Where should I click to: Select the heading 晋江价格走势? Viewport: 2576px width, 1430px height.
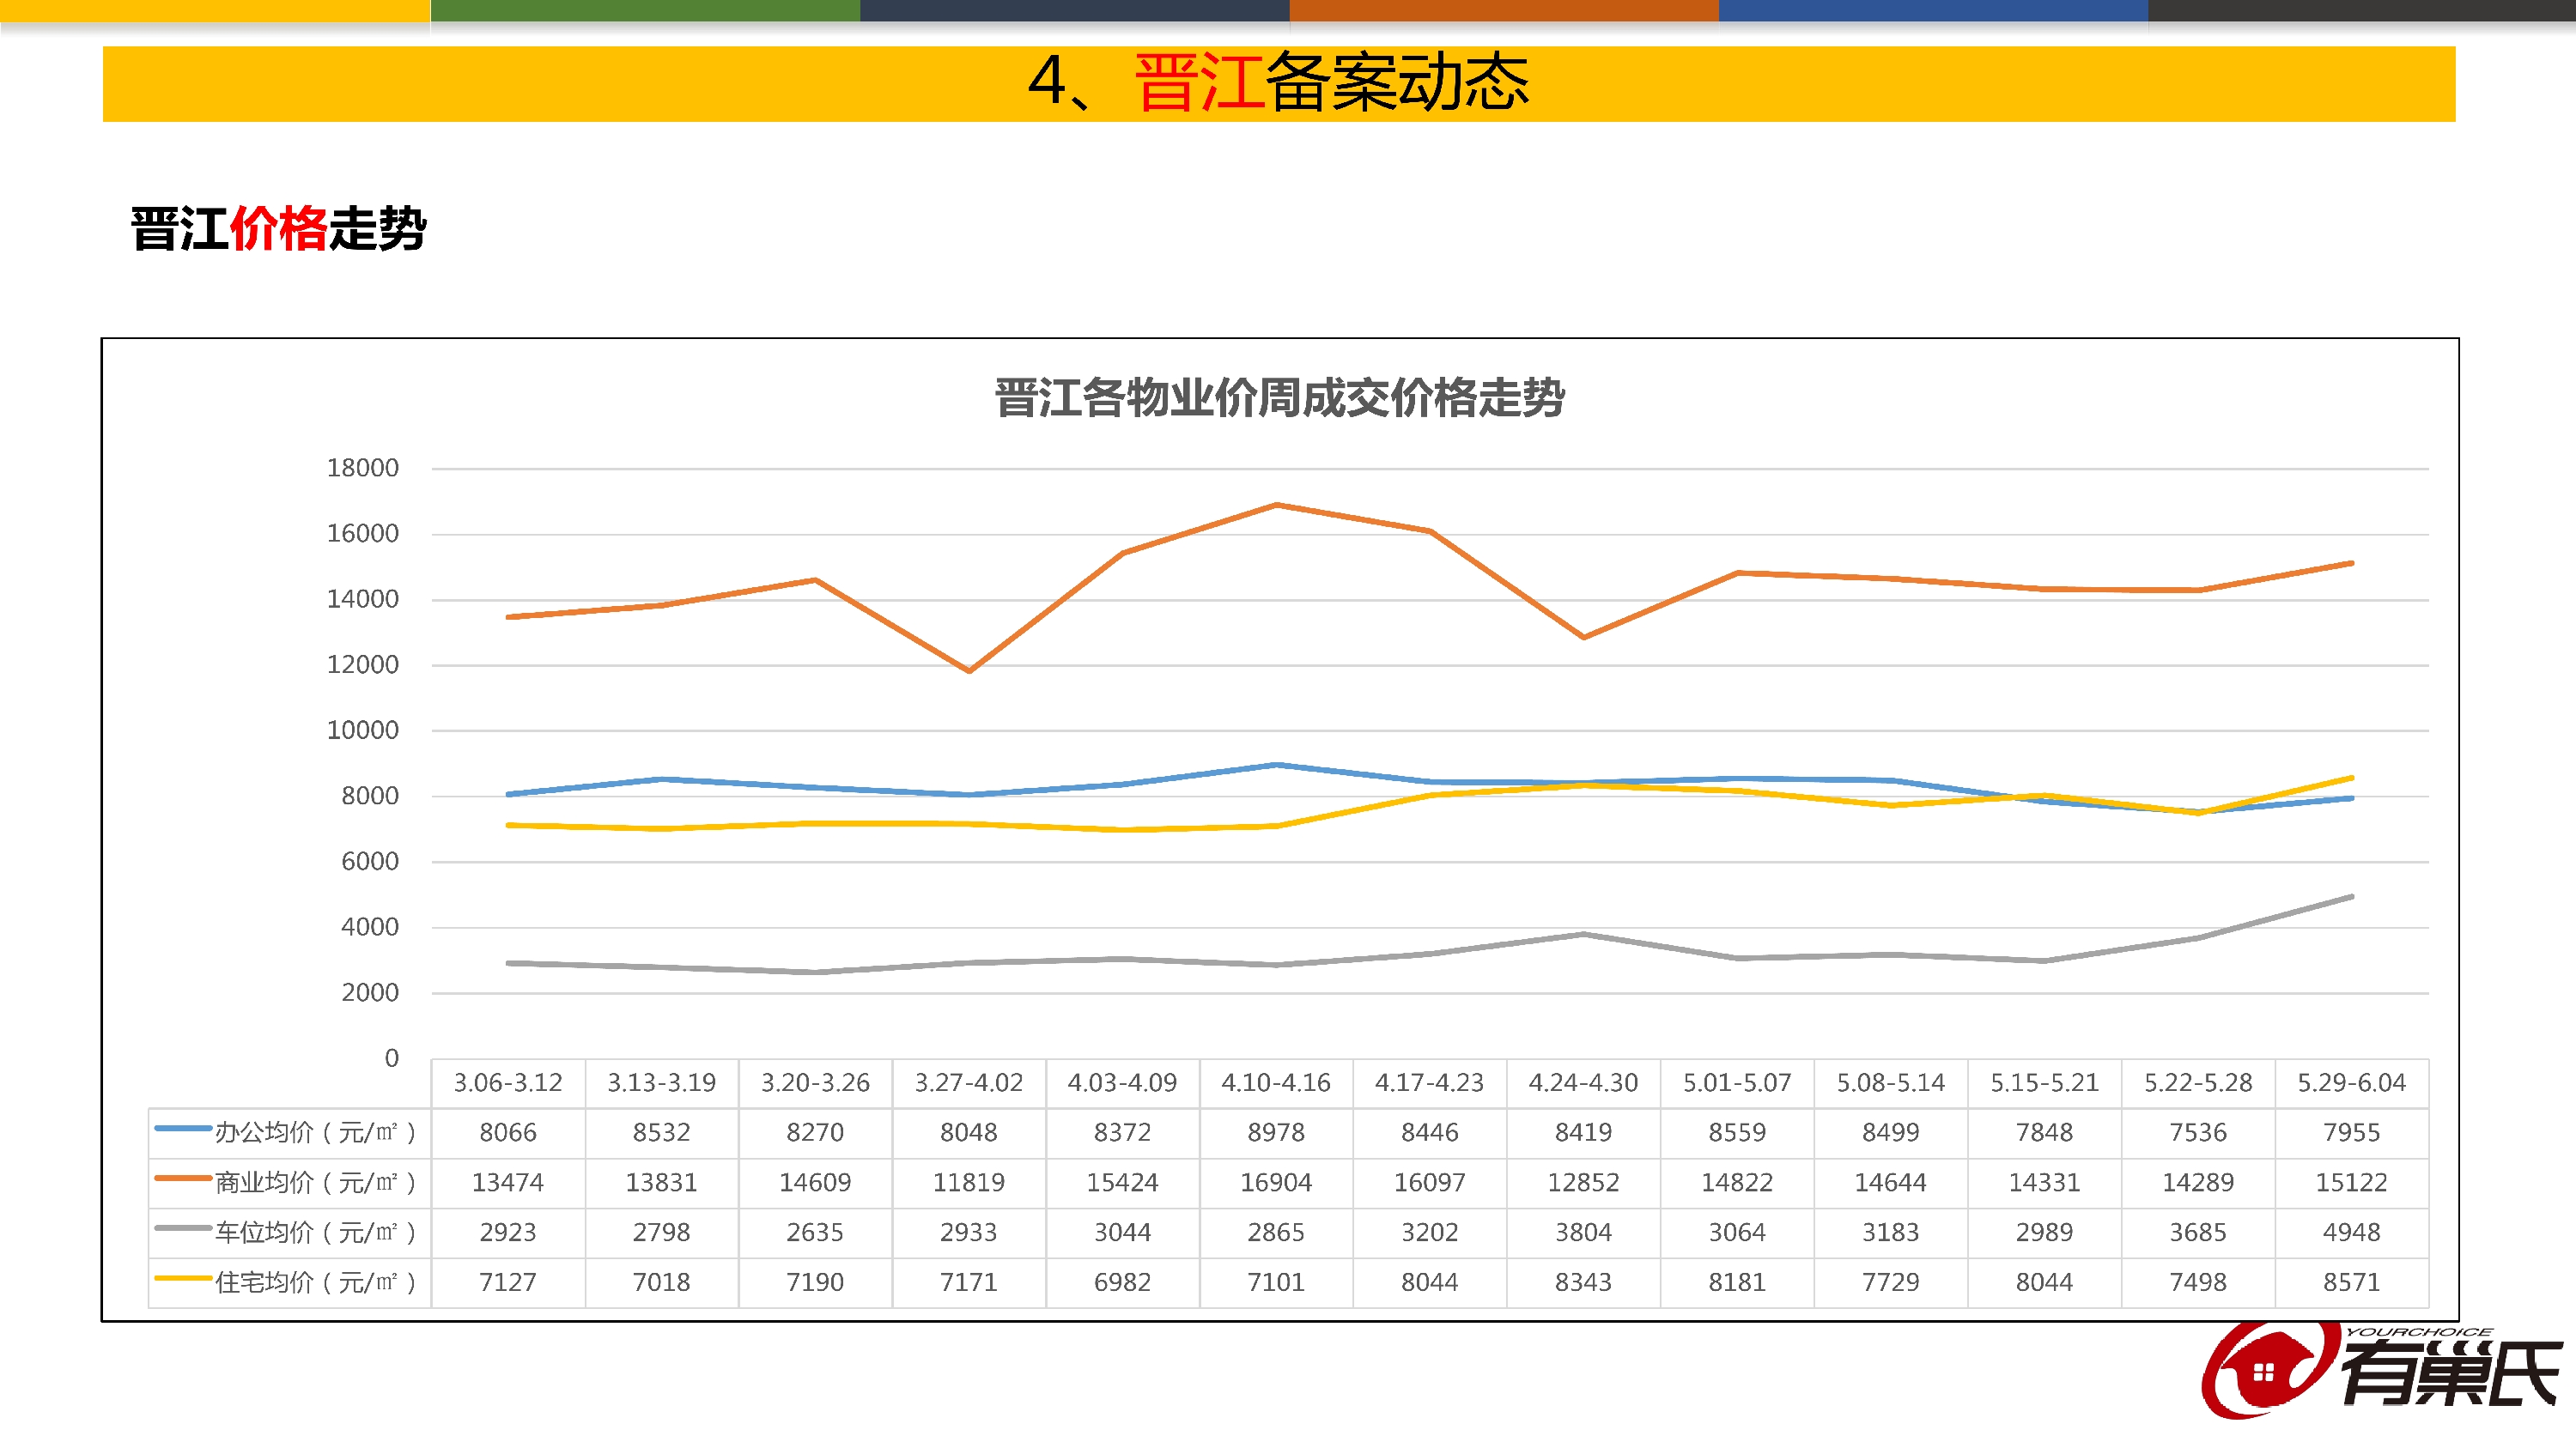279,229
